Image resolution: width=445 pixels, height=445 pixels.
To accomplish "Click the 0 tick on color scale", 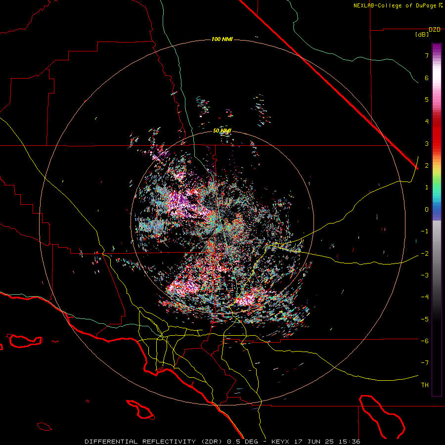I will 427,210.
